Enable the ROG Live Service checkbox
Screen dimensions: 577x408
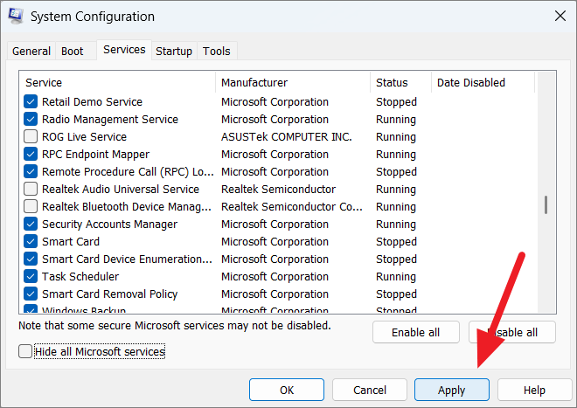pyautogui.click(x=31, y=137)
